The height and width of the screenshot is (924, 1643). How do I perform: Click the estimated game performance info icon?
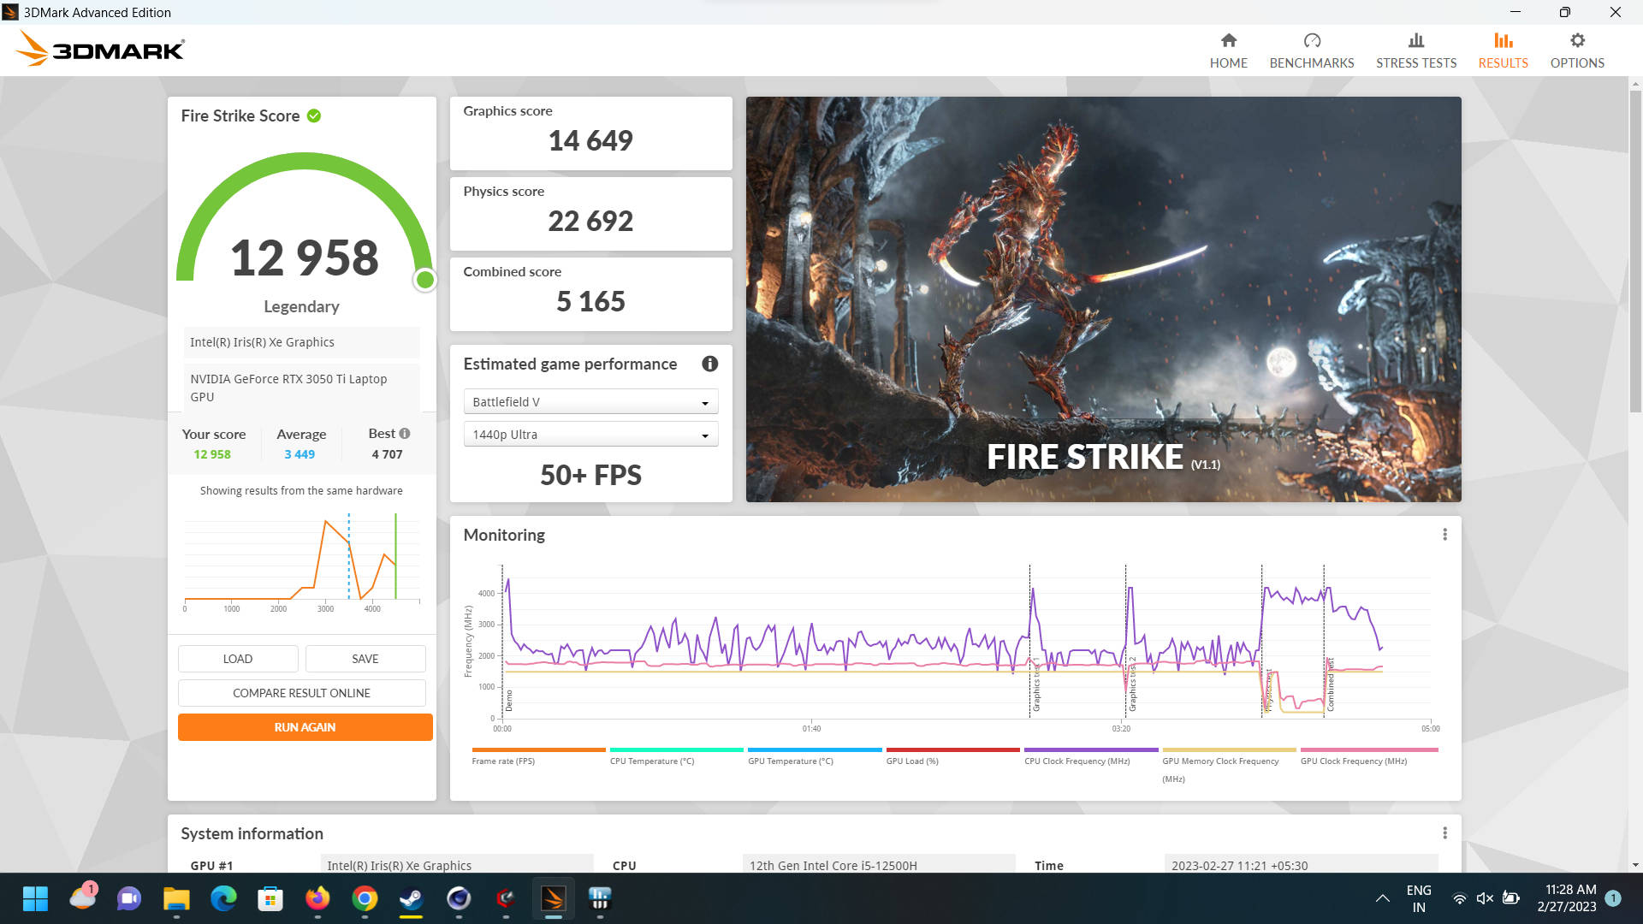[x=709, y=364]
